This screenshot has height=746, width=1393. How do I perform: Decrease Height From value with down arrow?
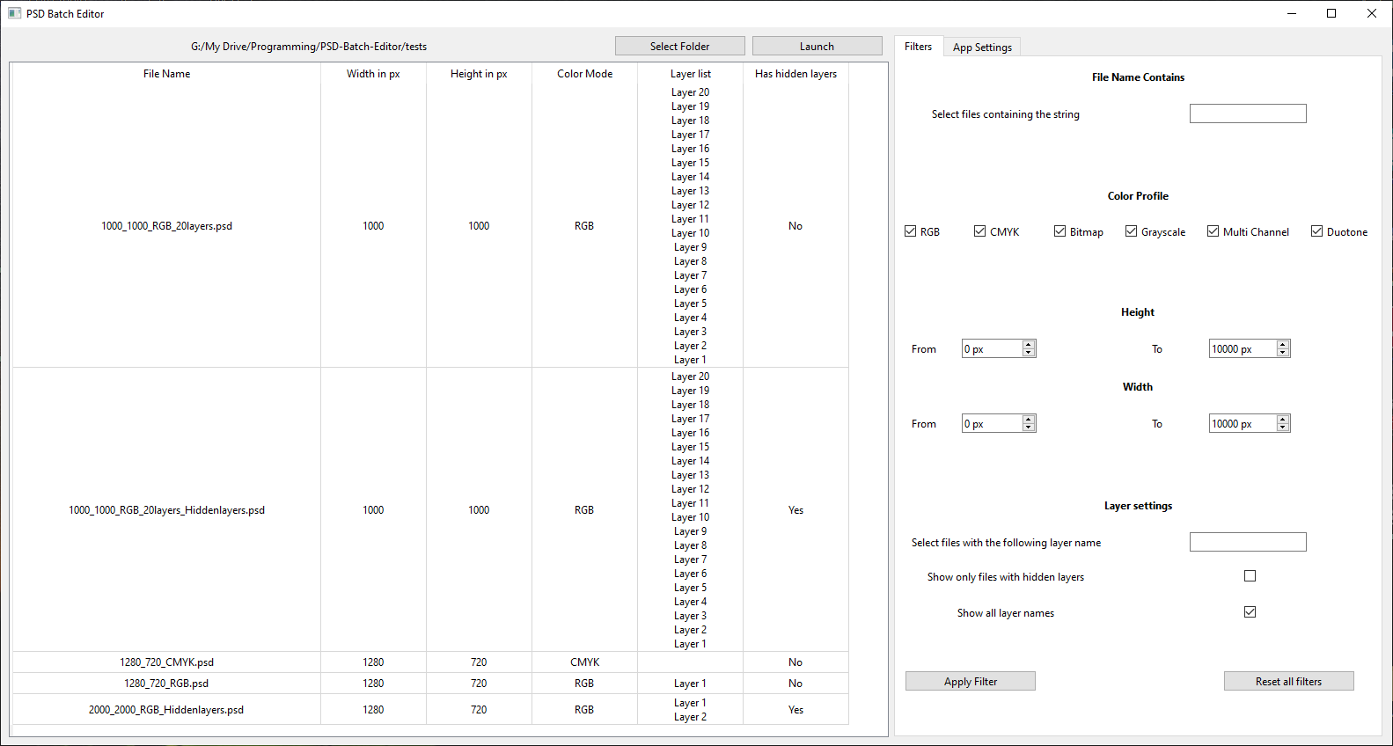click(1029, 353)
